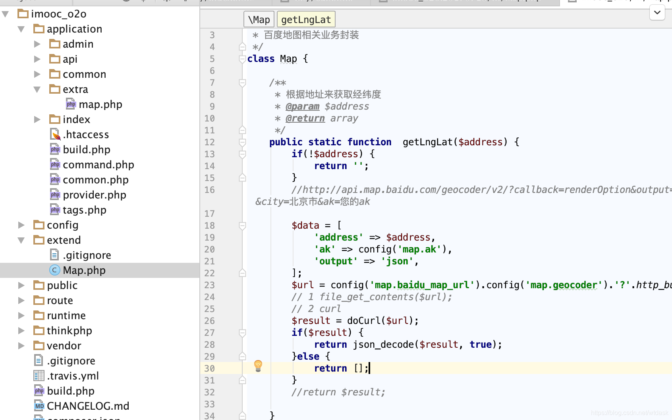Expand the vendor folder
Screen dimensions: 672x420
[x=21, y=346]
